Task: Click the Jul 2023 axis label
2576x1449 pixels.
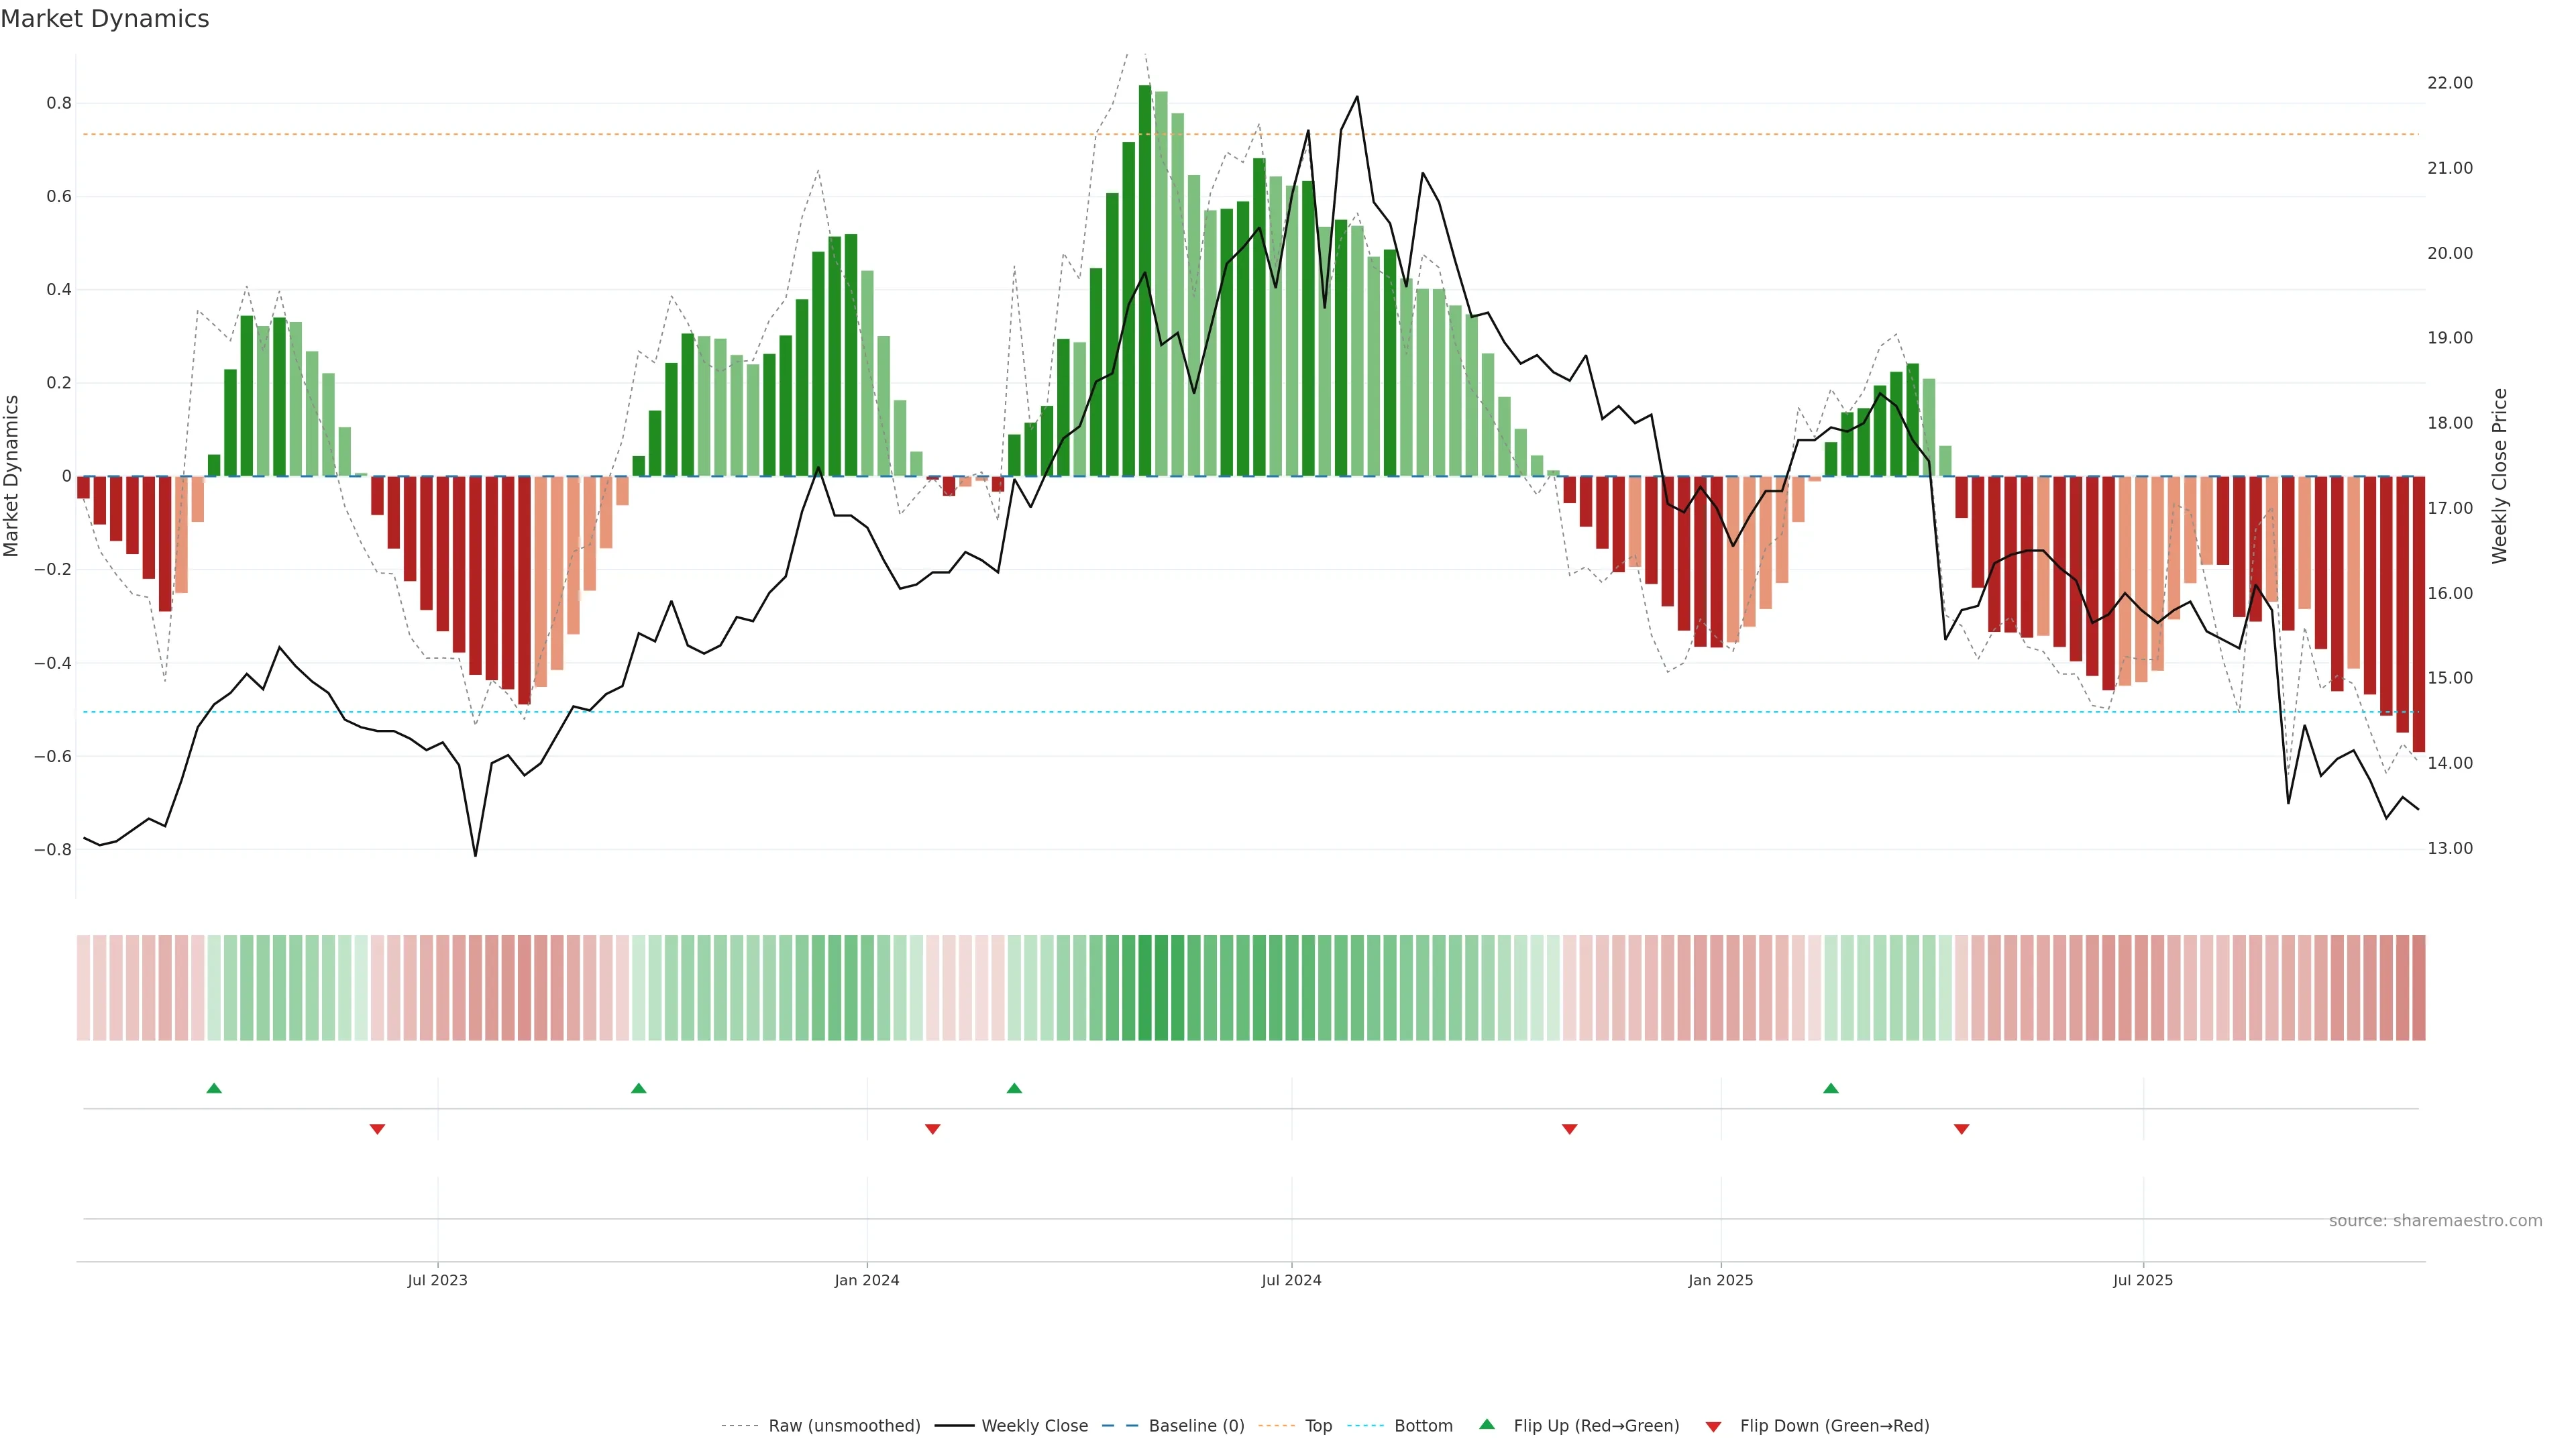Action: point(437,1280)
